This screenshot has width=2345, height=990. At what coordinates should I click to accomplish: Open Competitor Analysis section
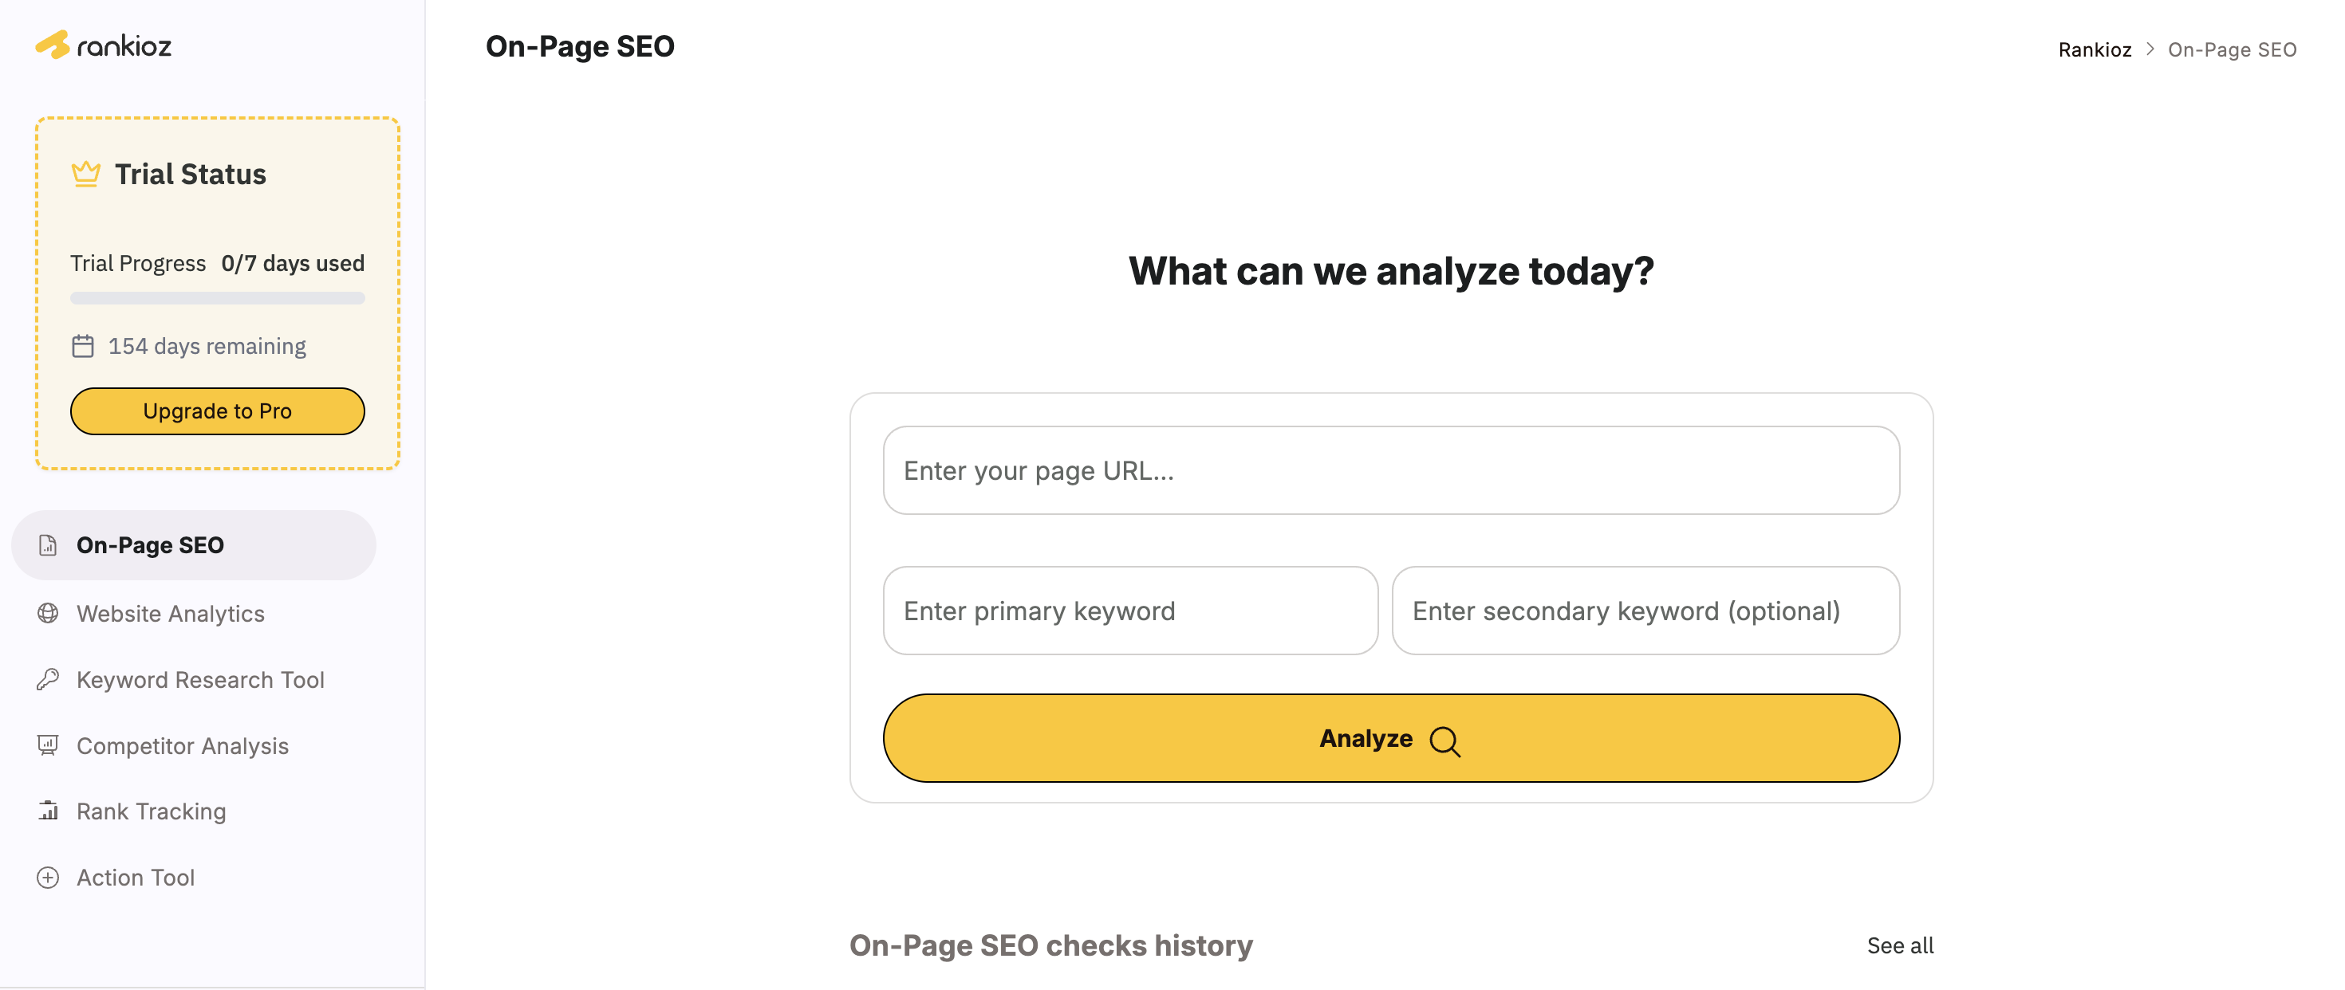[182, 745]
